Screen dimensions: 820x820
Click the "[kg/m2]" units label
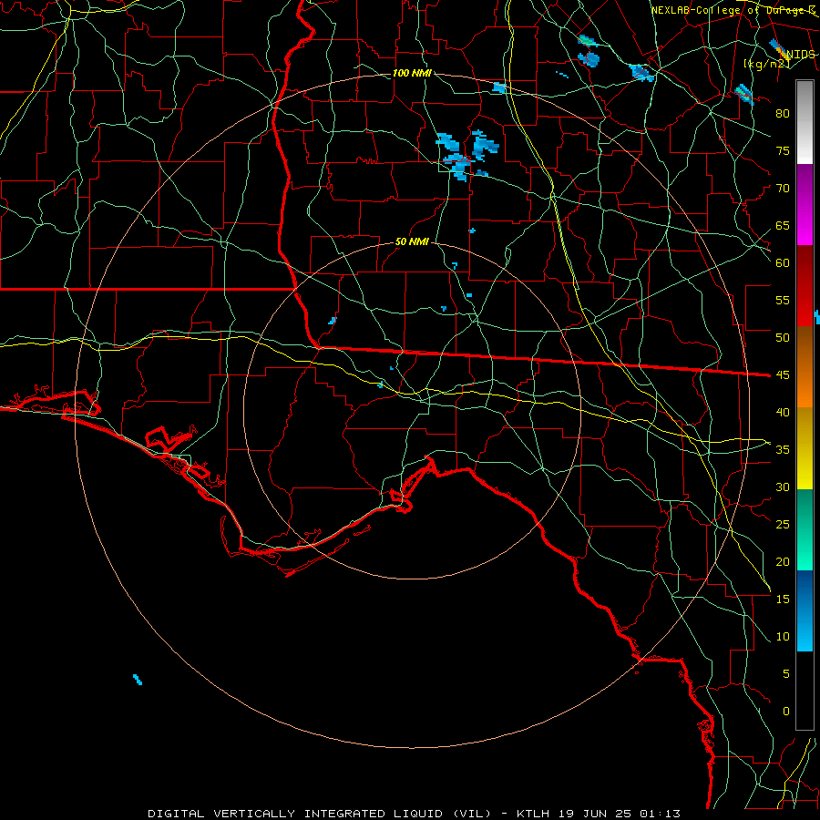766,64
